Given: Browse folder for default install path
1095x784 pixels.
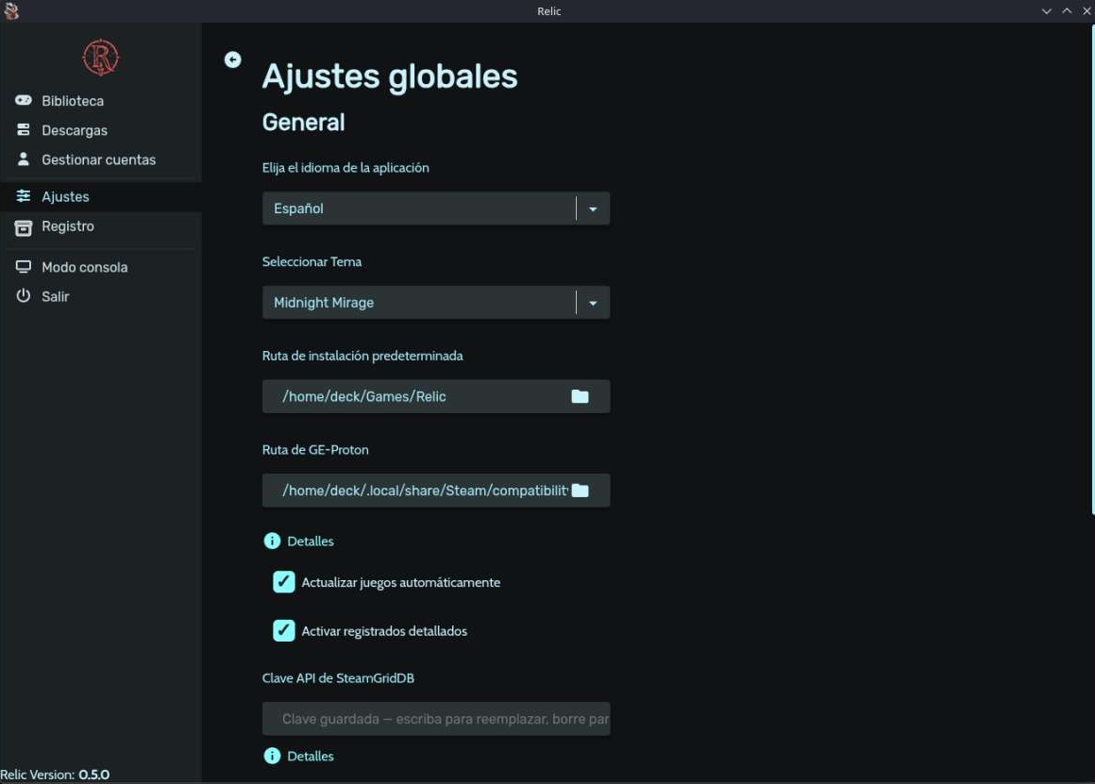Looking at the screenshot, I should click(580, 396).
